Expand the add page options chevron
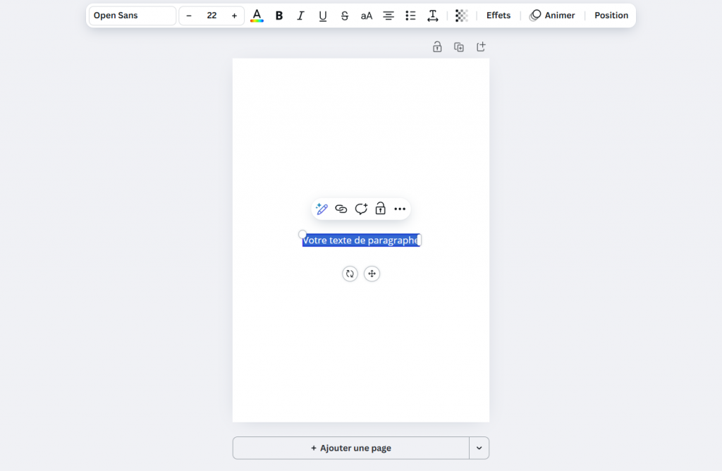 point(479,448)
